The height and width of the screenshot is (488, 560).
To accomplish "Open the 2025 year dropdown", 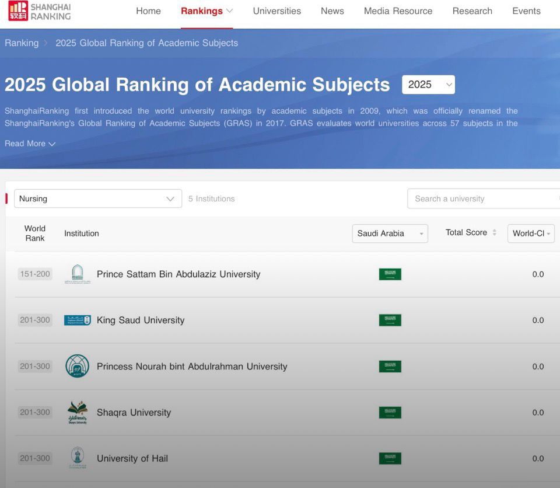I will tap(428, 85).
